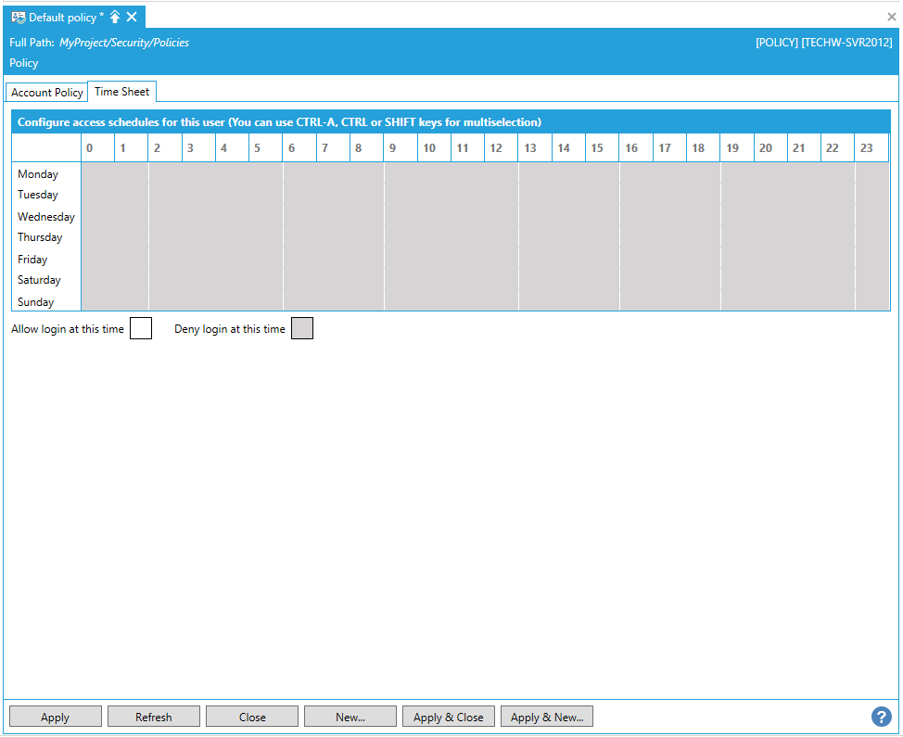This screenshot has width=903, height=737.
Task: Click Apply & New... button
Action: 547,717
